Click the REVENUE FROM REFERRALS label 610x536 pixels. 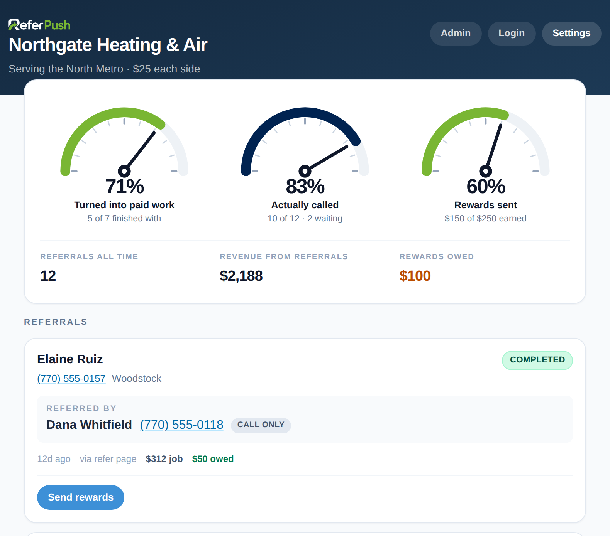[x=284, y=257]
